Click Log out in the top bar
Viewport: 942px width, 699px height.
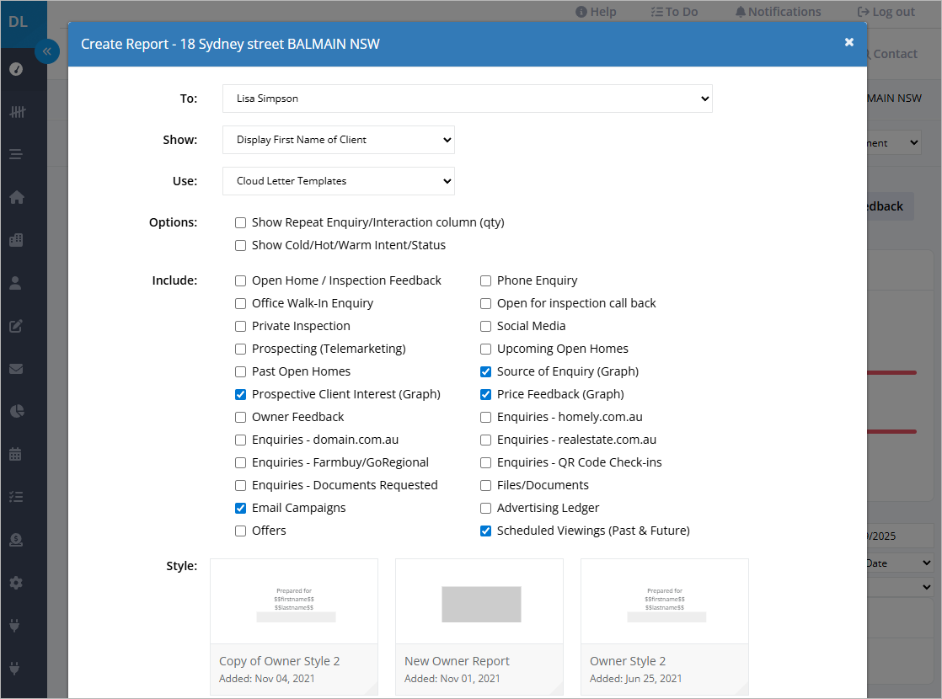click(x=886, y=12)
